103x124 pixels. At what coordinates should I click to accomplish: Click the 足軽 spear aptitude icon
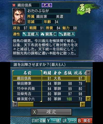(x=25, y=34)
